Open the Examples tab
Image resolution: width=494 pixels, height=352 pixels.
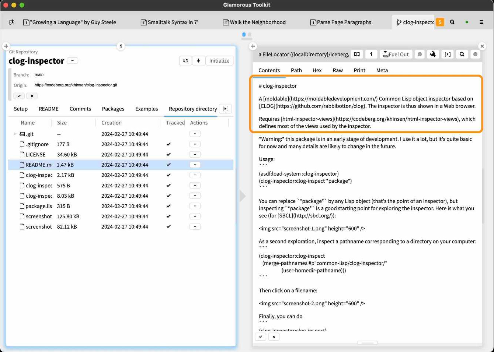click(x=146, y=109)
